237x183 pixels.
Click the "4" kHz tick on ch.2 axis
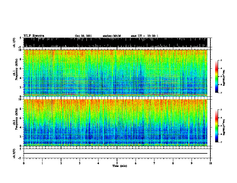pos(21,127)
